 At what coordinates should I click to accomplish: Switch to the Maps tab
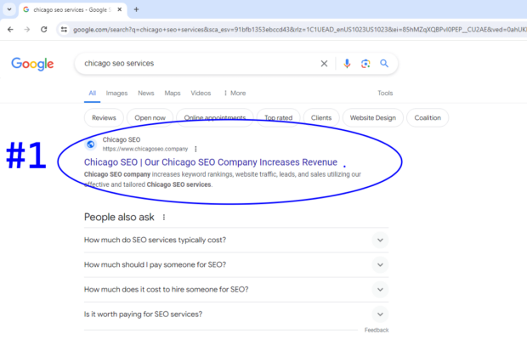click(x=173, y=93)
